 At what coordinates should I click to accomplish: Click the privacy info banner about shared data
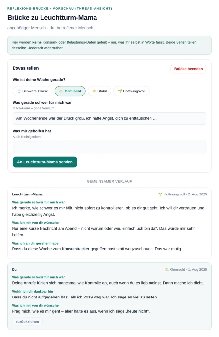109,45
